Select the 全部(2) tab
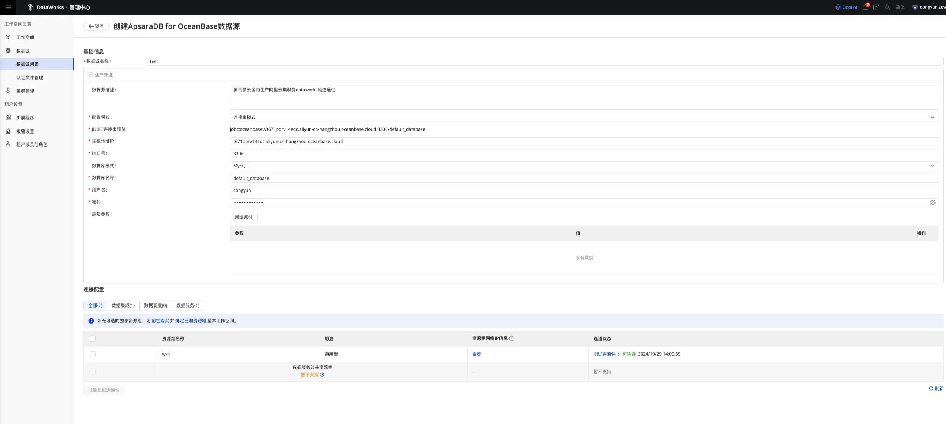This screenshot has height=424, width=946. pos(95,305)
